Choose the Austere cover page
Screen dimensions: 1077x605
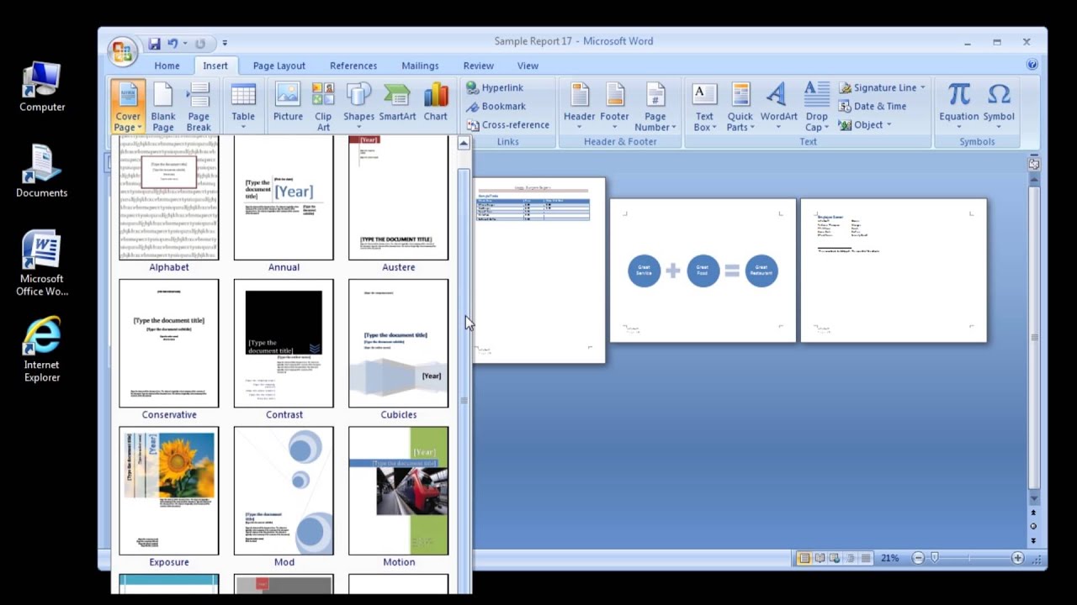point(398,204)
